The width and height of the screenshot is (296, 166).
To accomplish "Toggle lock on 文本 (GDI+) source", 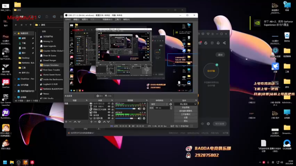I will (112, 106).
